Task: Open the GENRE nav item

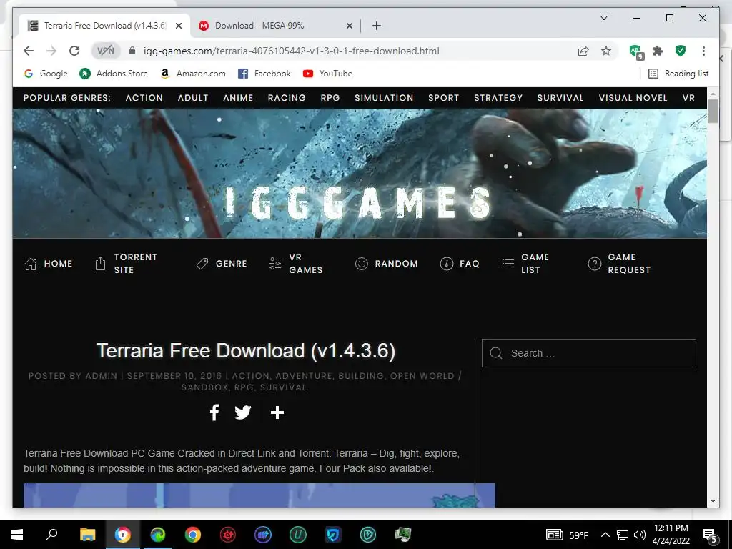Action: 222,264
